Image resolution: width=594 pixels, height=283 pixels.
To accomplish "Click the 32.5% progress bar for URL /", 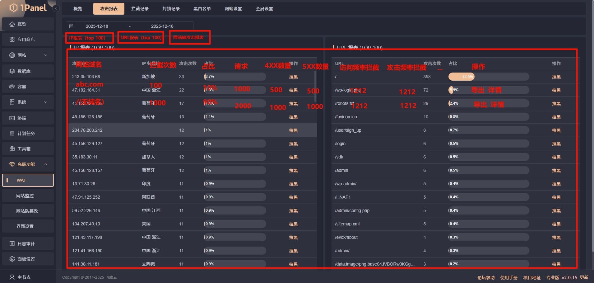I will click(x=488, y=77).
